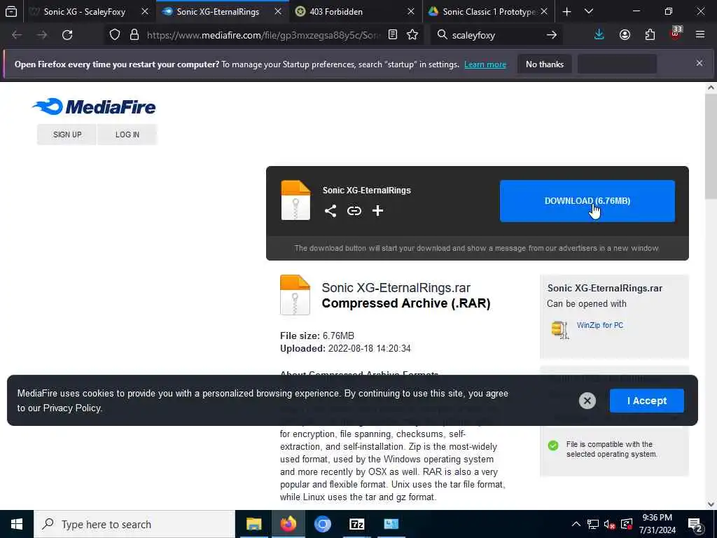Viewport: 717px width, 538px height.
Task: Accept cookies with I Accept
Action: coord(646,401)
